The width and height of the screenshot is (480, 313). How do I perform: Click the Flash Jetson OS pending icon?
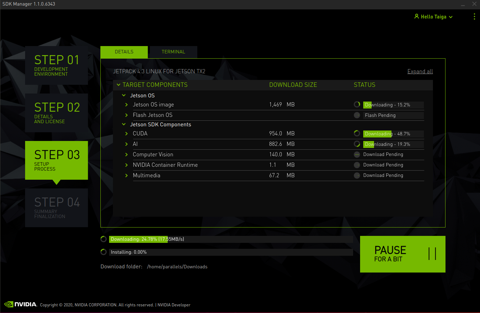point(357,115)
